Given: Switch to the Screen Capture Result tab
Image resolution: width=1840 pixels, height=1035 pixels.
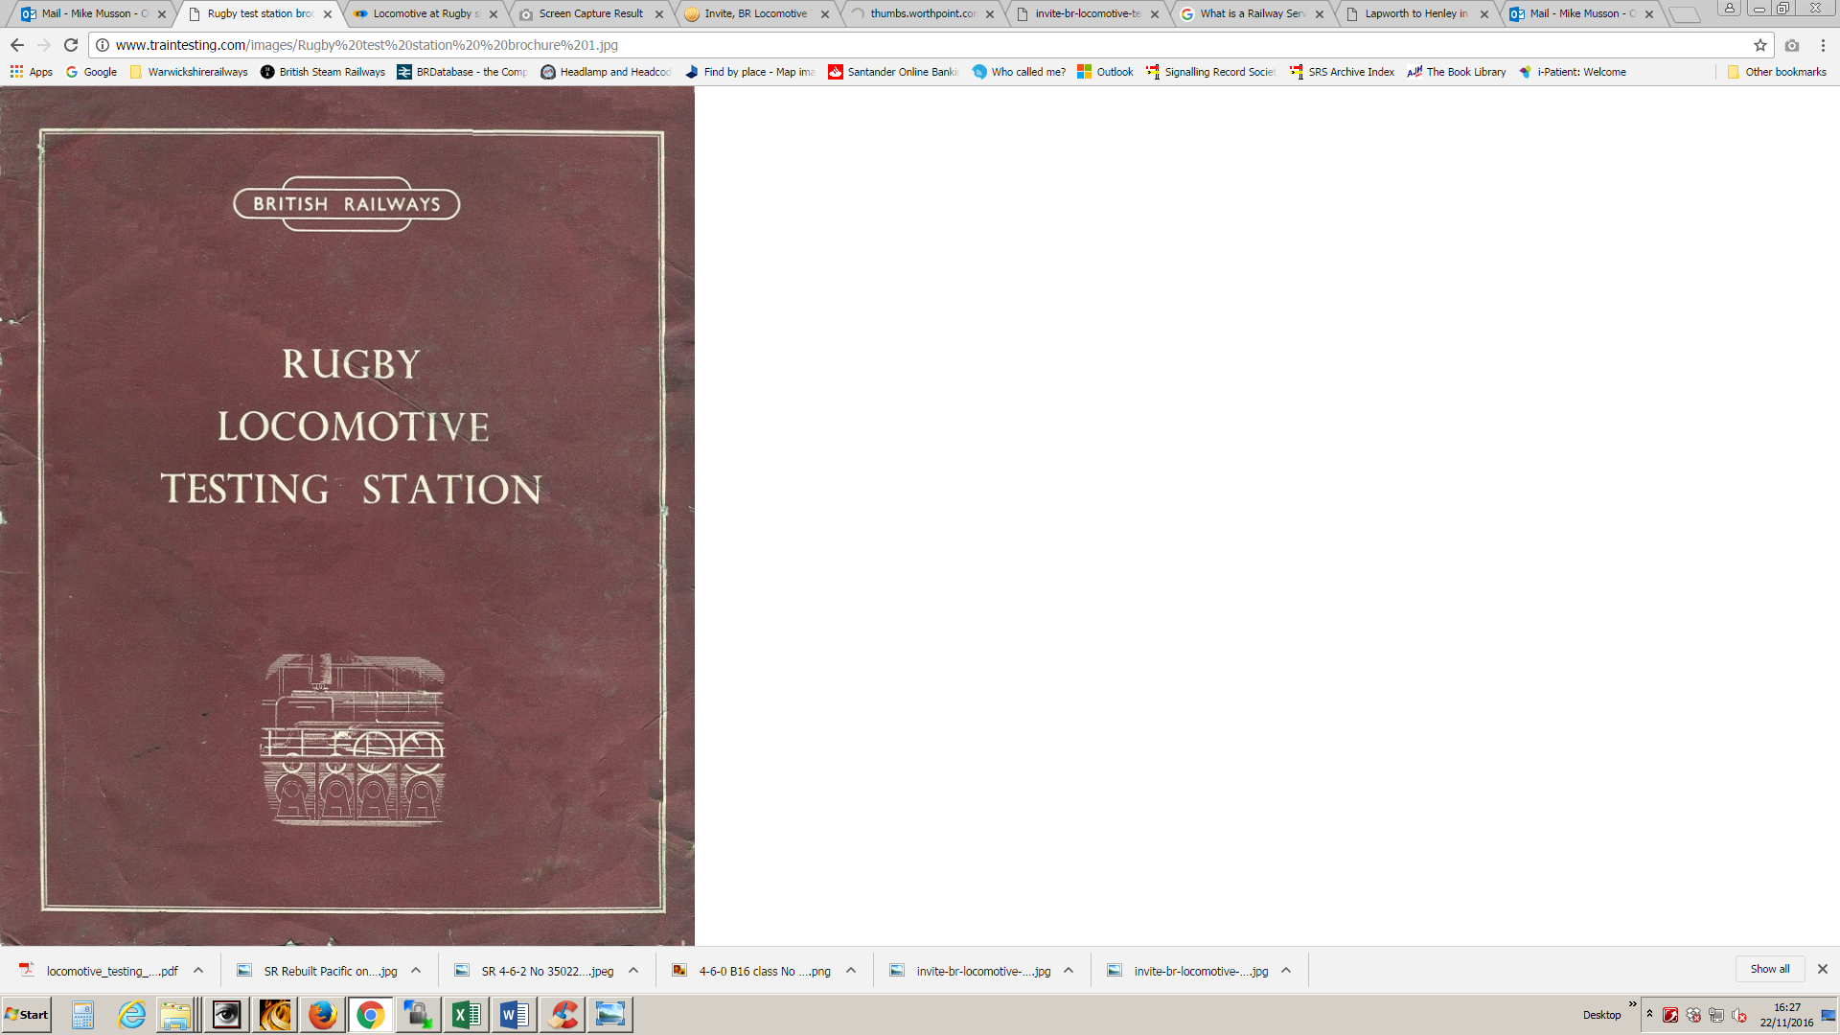Looking at the screenshot, I should coord(590,13).
